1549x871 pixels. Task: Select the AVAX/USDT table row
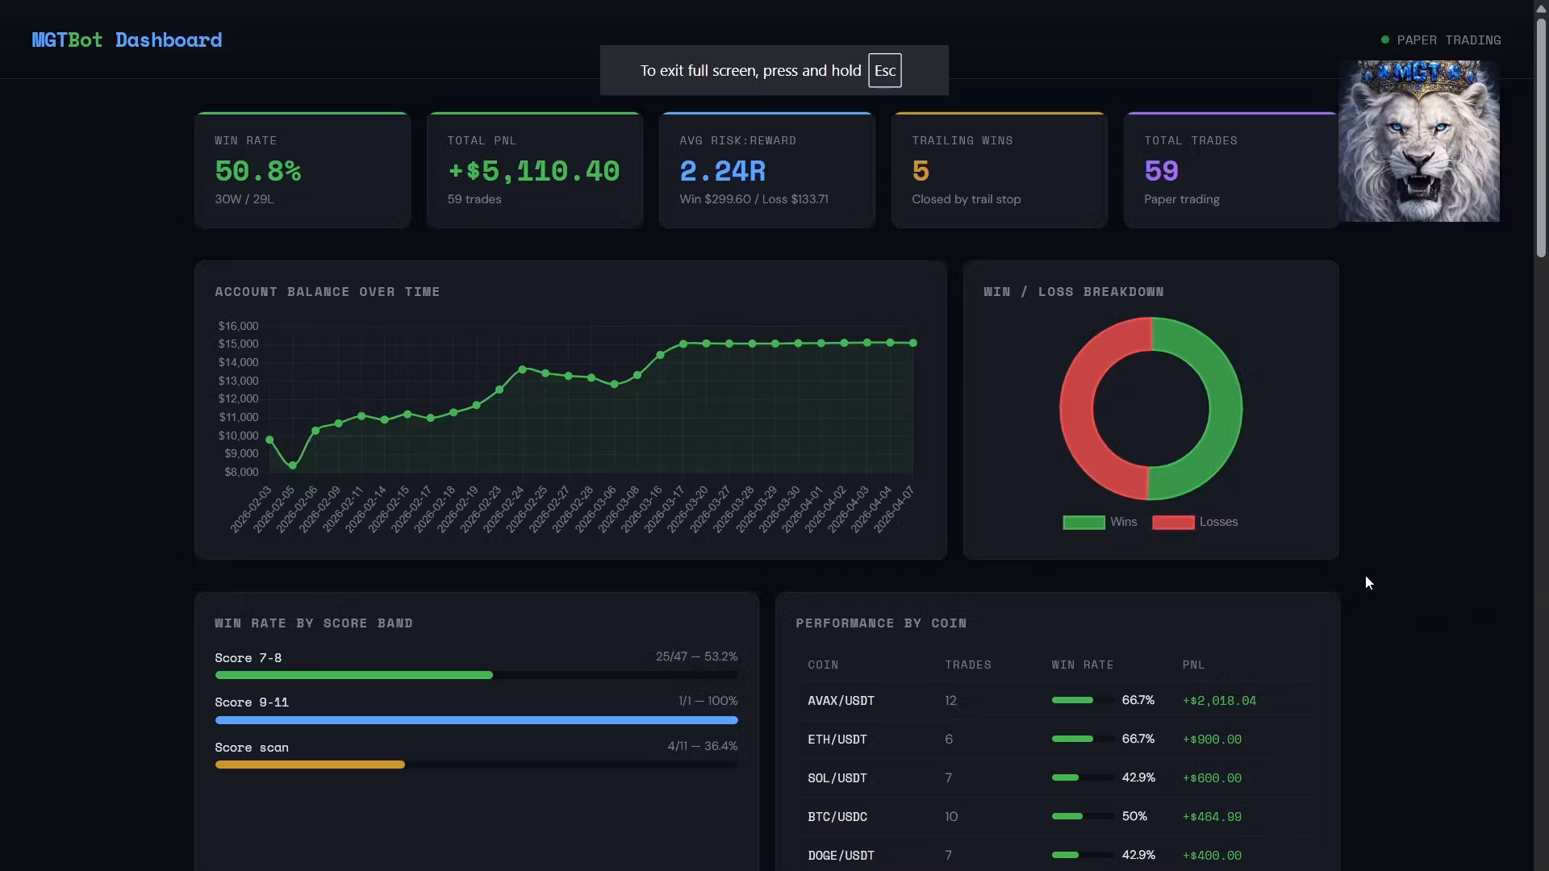pyautogui.click(x=841, y=701)
